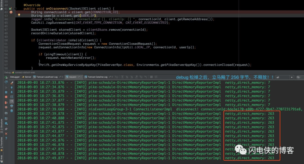304x164 pixels.
Task: Select the Tomcat Localhost Log tab
Action: (45, 77)
